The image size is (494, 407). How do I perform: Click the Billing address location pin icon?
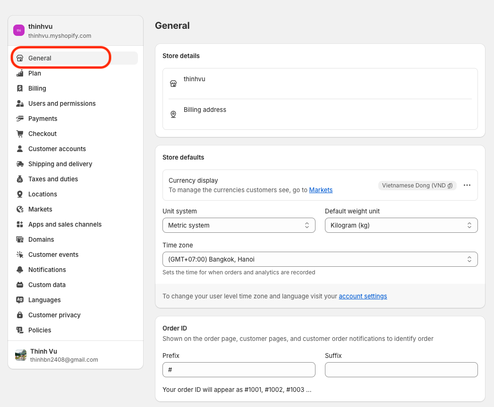[173, 114]
